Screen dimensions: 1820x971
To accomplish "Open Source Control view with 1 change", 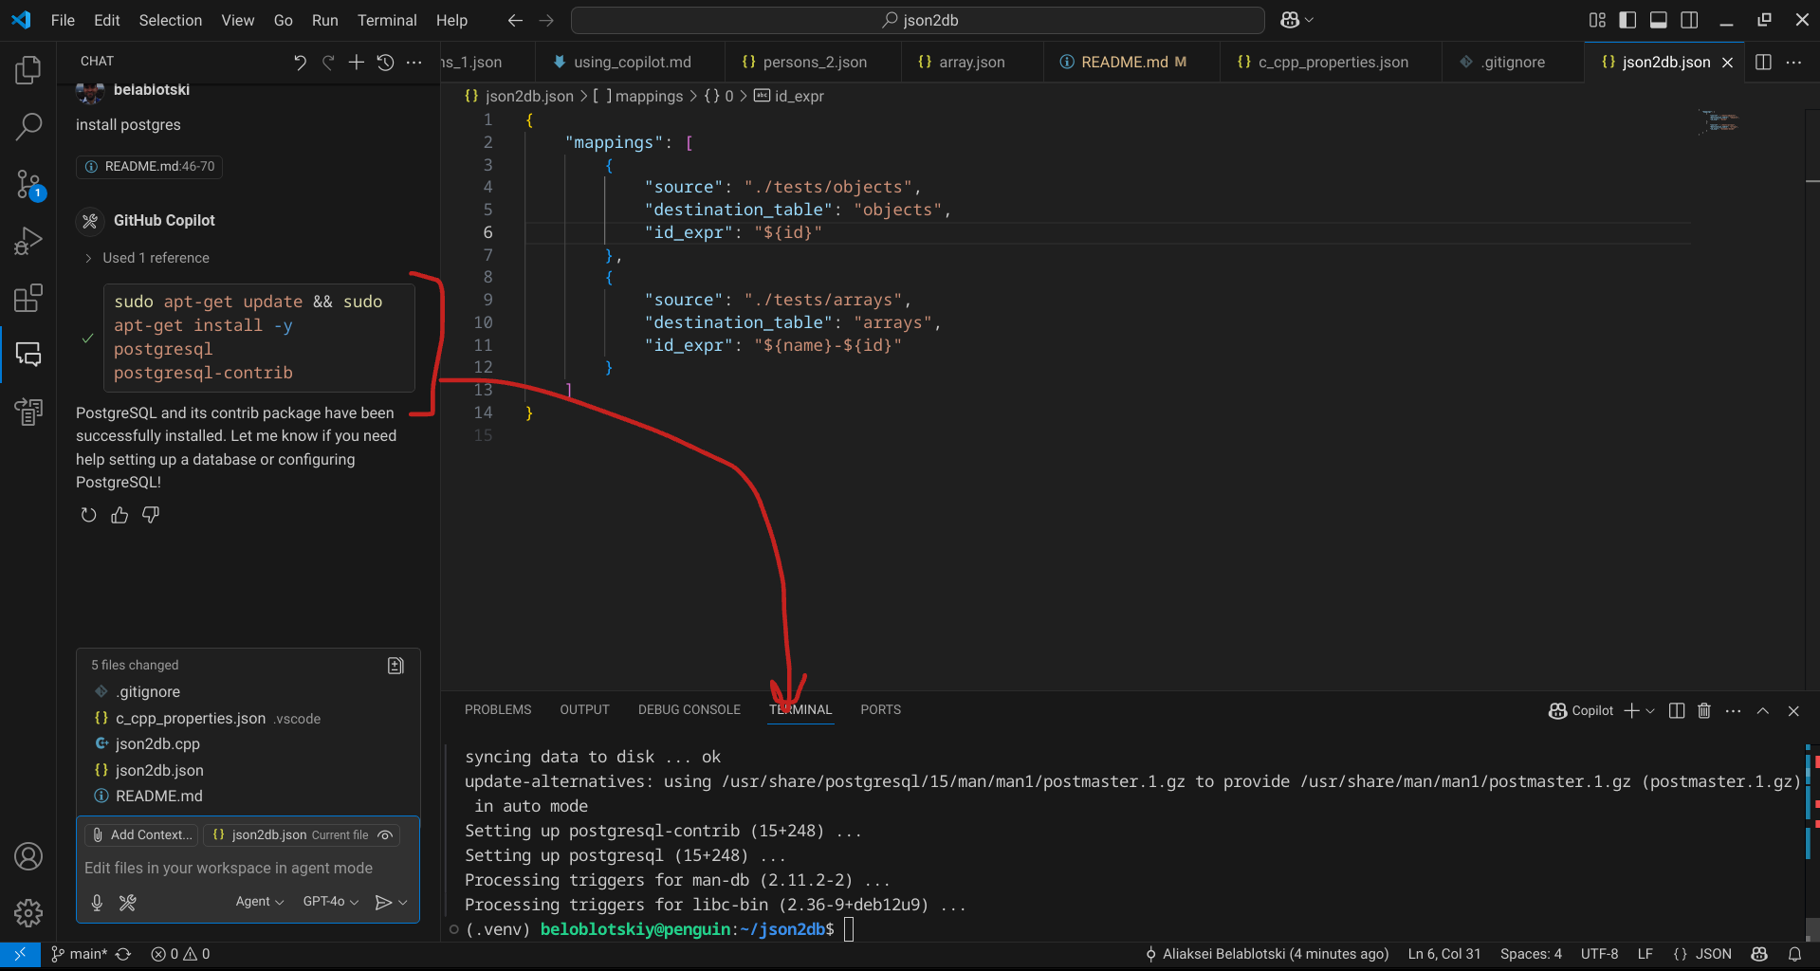I will (x=28, y=184).
